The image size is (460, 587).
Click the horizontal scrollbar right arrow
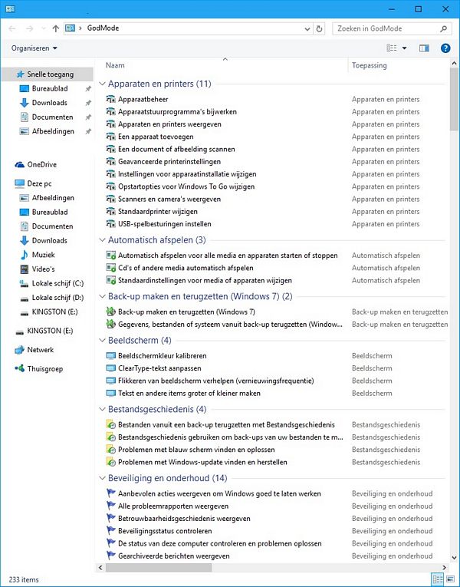coord(445,568)
